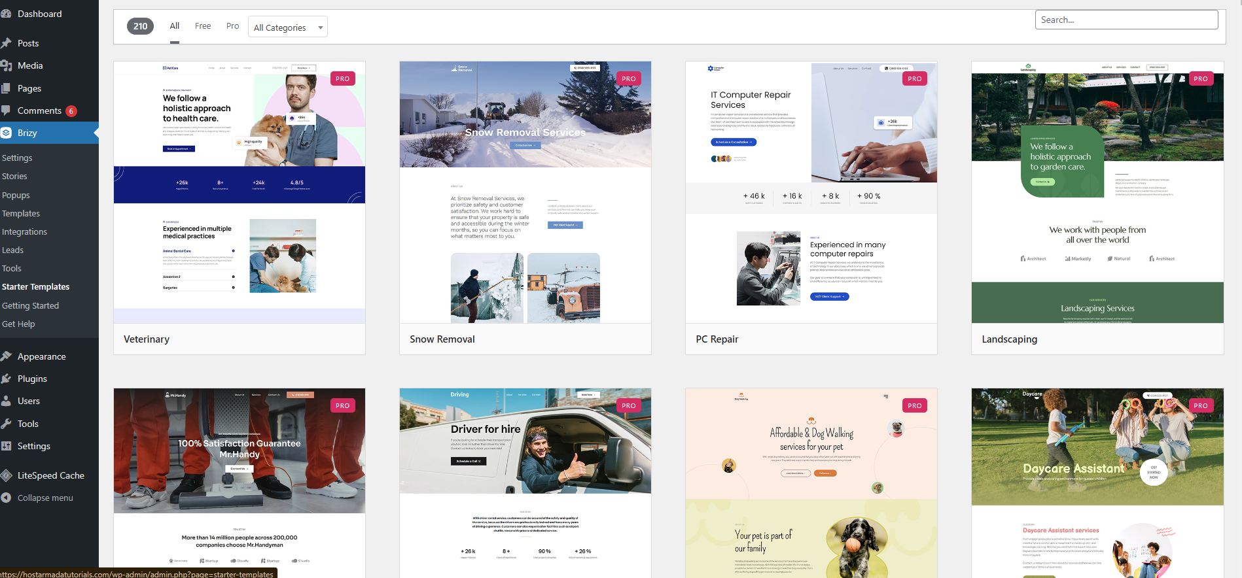This screenshot has width=1242, height=578.
Task: Click the Users person icon
Action: (x=6, y=401)
